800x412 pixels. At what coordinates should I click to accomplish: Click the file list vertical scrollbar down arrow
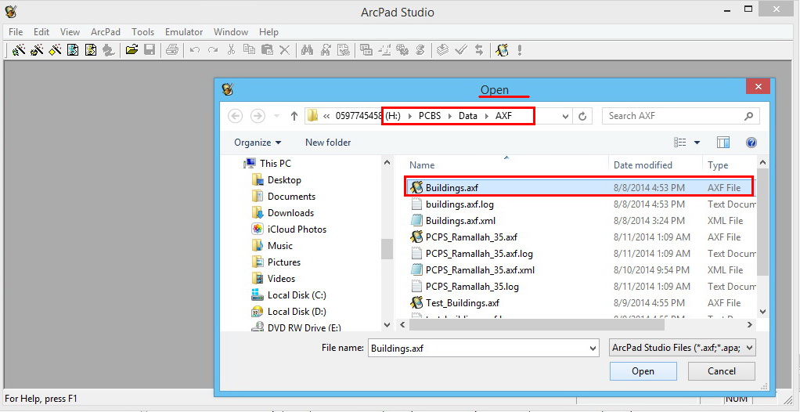tap(762, 311)
